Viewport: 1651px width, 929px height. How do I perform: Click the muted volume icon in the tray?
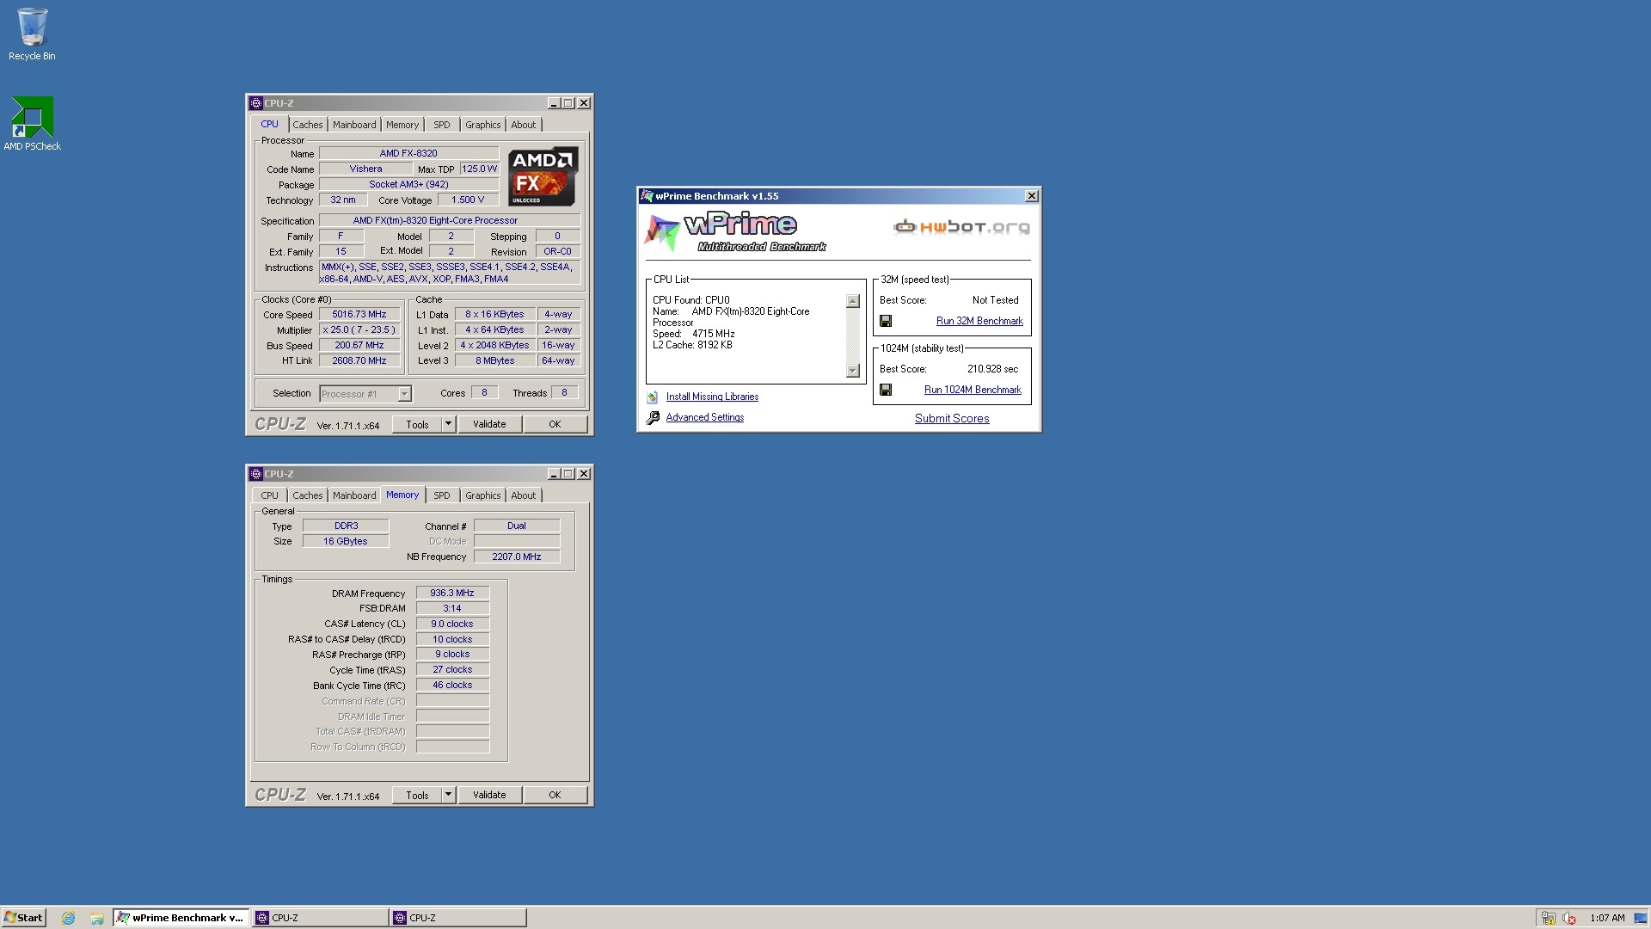pyautogui.click(x=1569, y=918)
